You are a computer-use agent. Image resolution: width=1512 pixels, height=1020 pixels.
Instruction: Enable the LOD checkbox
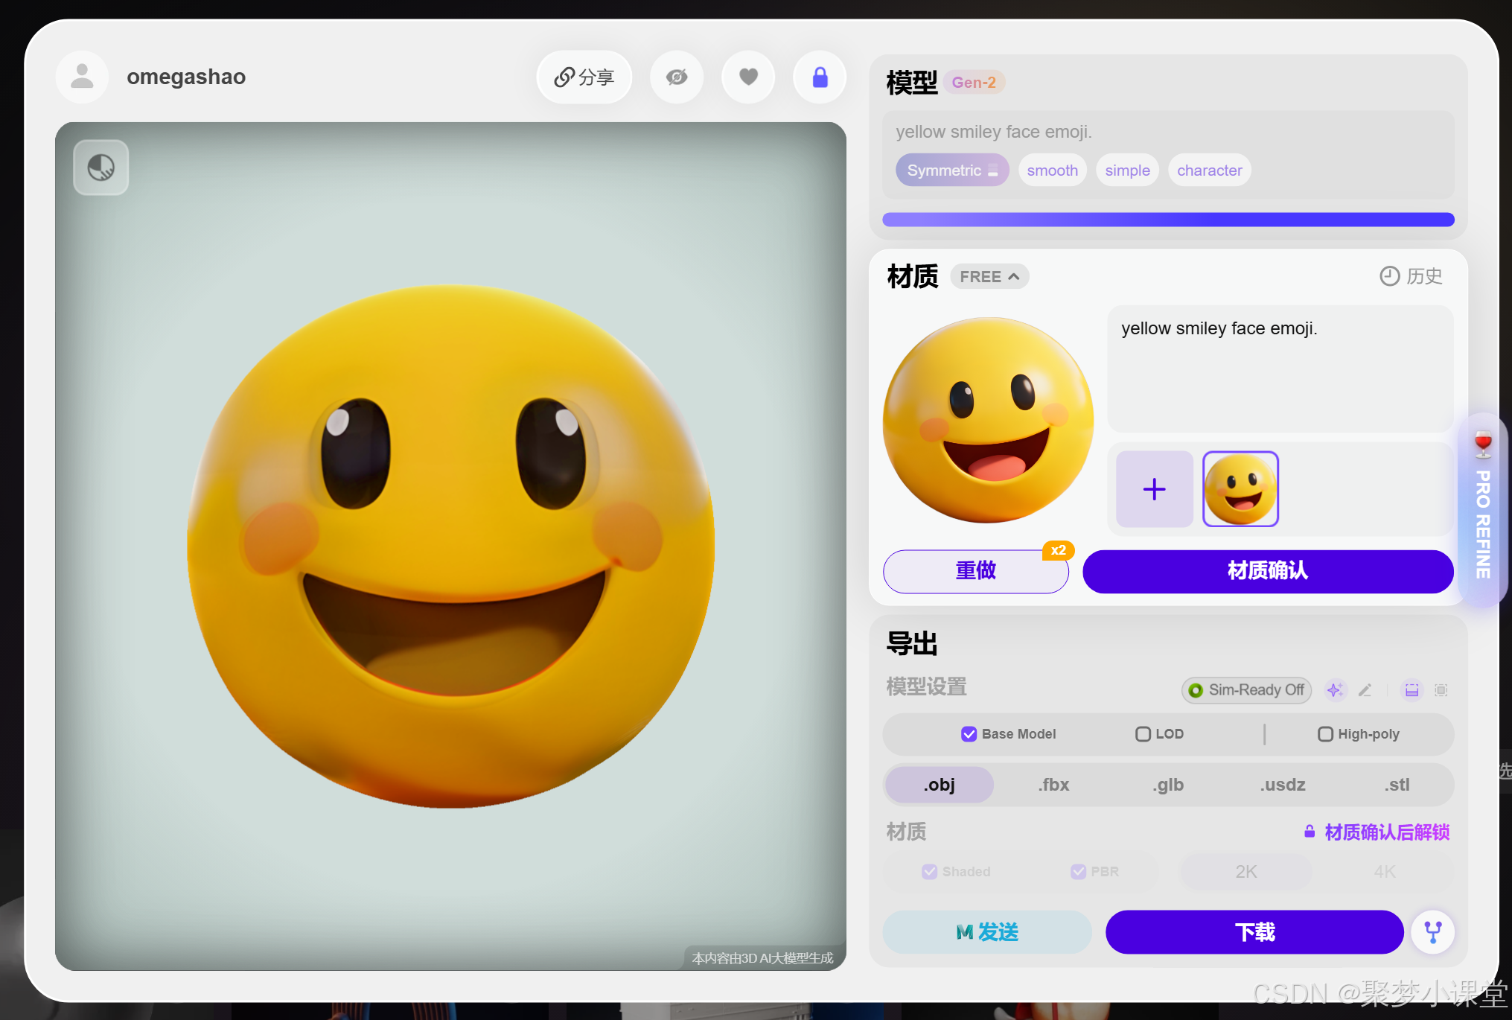click(1143, 734)
